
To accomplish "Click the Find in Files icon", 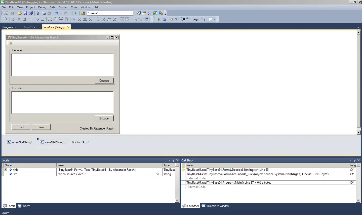I will coord(83,13).
